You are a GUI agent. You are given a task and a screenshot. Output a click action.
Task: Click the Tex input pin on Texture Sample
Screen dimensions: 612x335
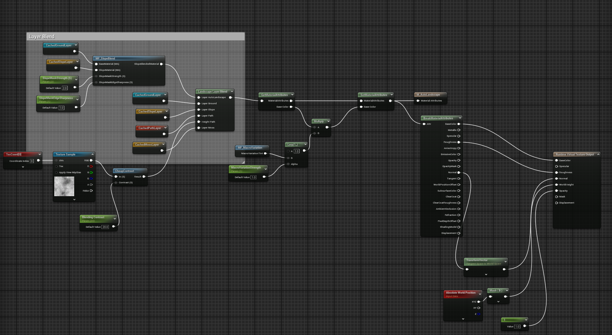click(x=56, y=166)
